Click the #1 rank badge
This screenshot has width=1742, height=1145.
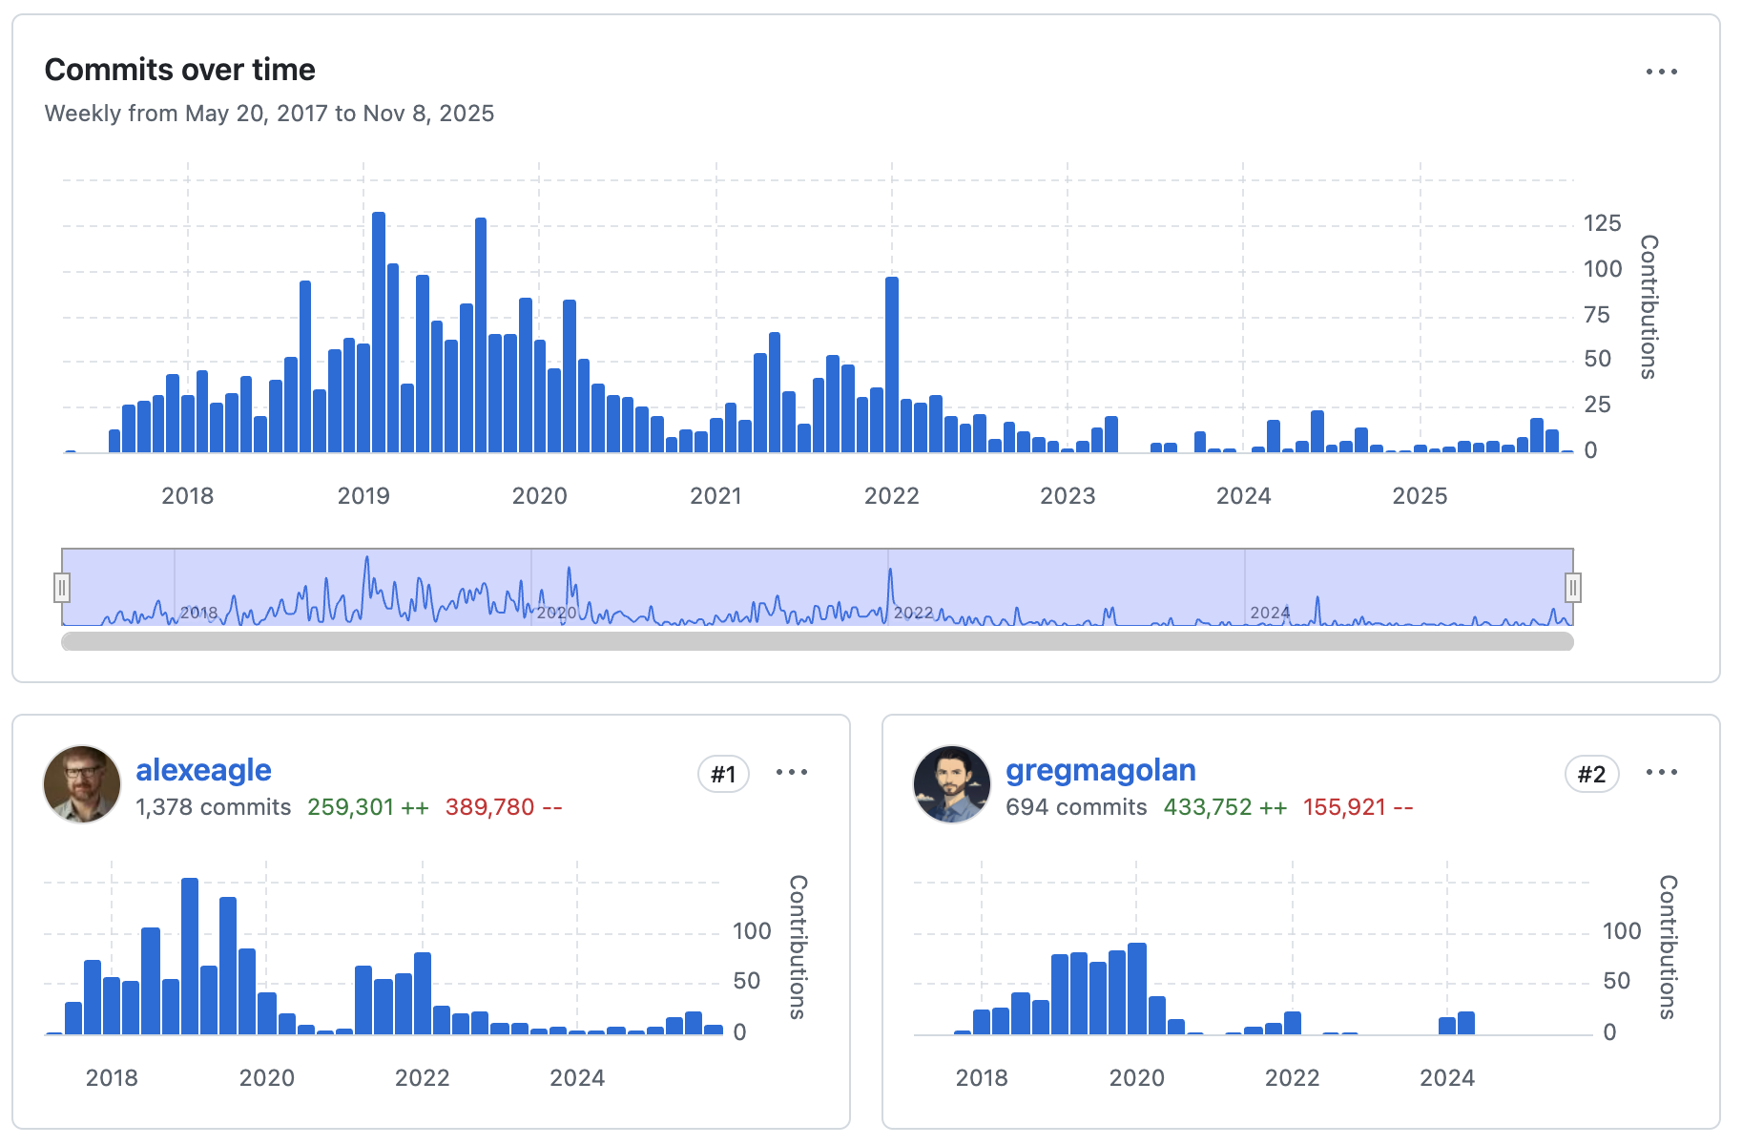point(723,774)
